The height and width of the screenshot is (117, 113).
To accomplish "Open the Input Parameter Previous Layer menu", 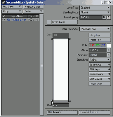I will 95,29.
